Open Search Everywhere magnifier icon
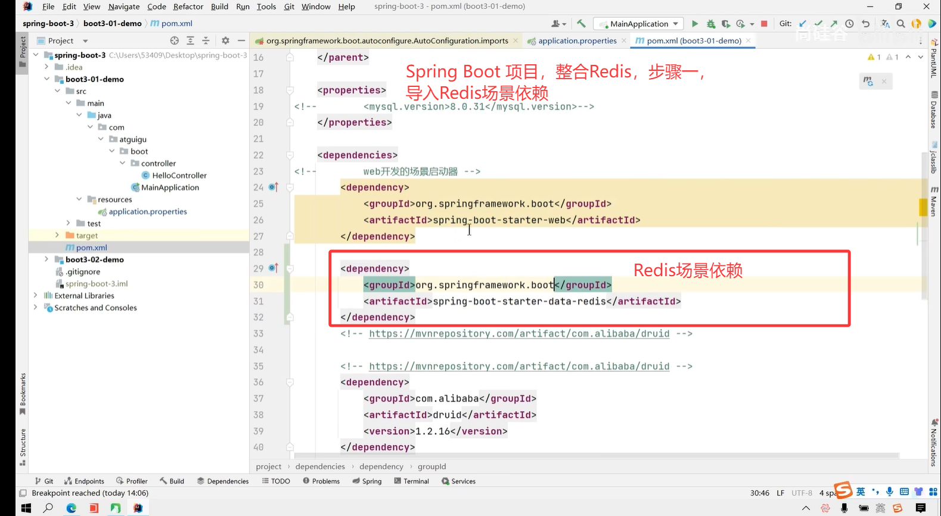 click(900, 24)
